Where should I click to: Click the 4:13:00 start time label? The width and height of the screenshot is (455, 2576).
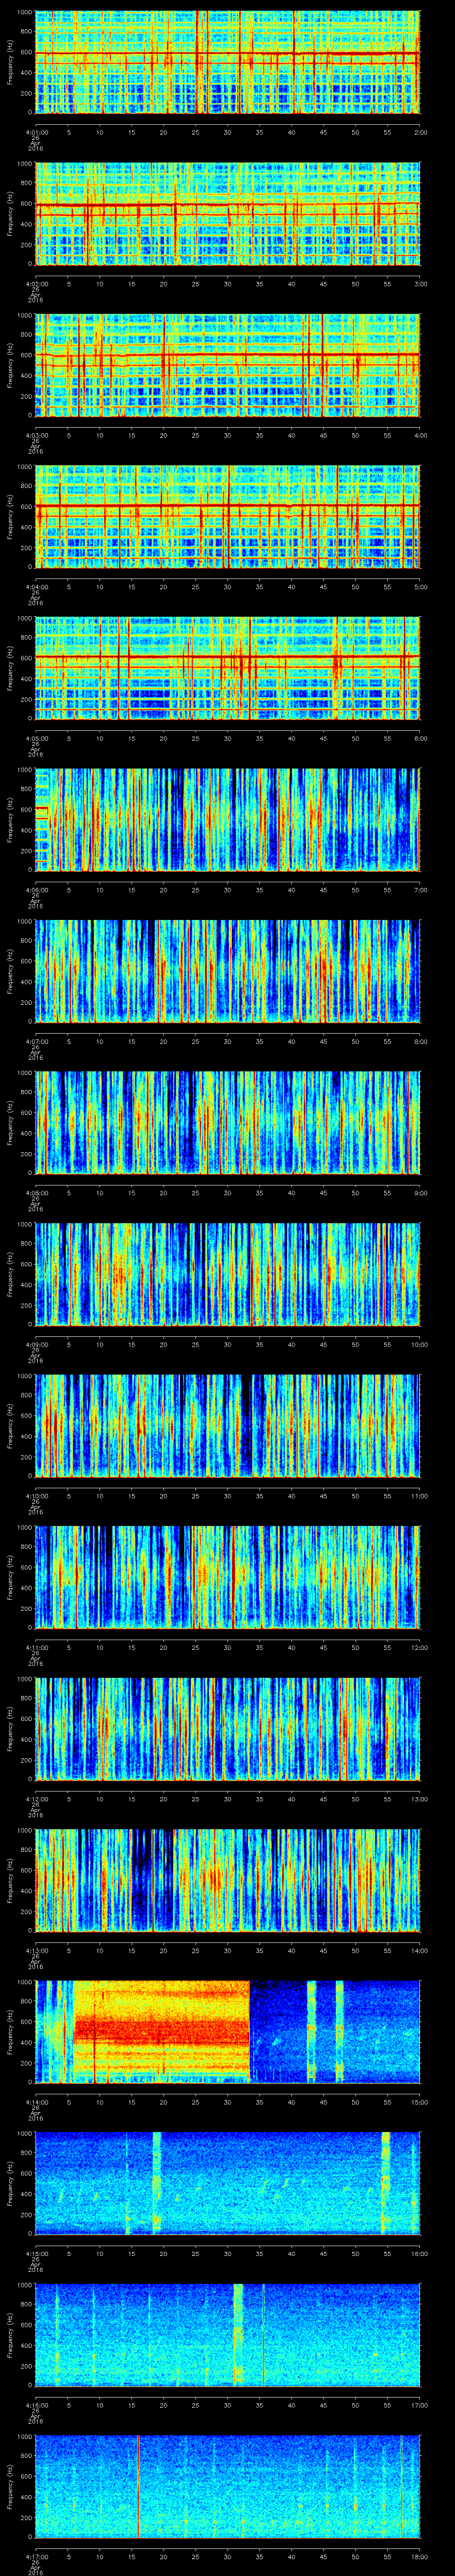pyautogui.click(x=36, y=1950)
